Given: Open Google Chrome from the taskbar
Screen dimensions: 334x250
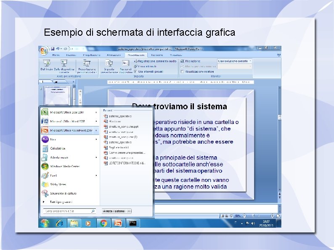Looking at the screenshot, I should pos(103,224).
